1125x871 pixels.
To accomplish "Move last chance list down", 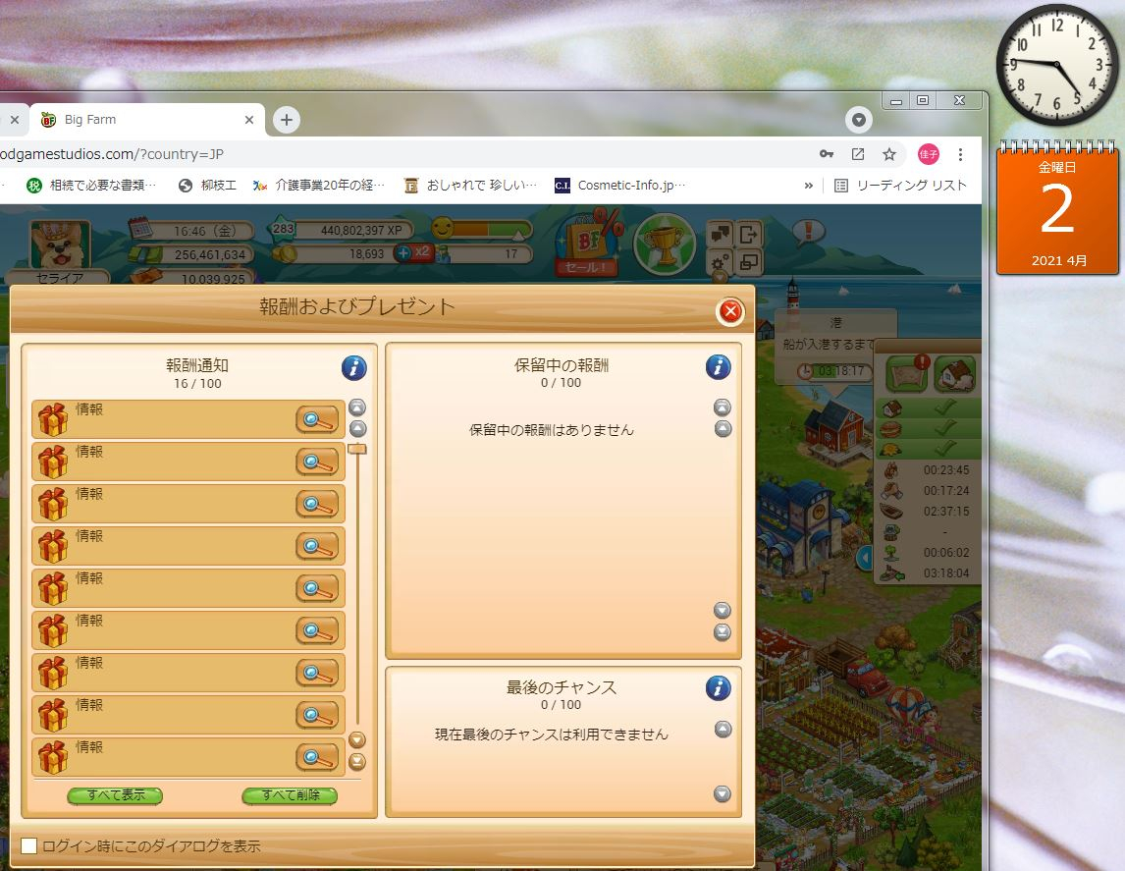I will (x=723, y=793).
